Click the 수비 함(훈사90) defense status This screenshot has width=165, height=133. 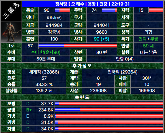[46, 52]
